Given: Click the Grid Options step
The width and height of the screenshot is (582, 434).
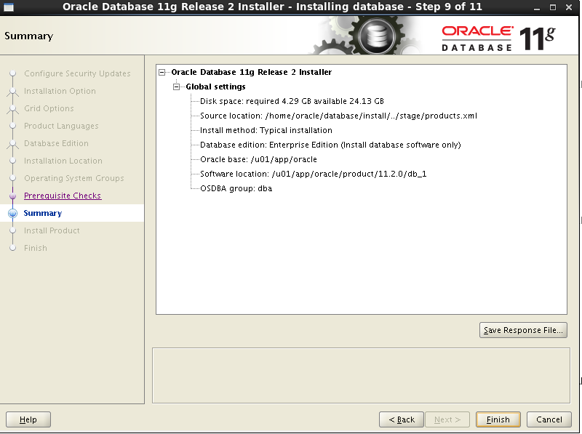Looking at the screenshot, I should [x=49, y=108].
